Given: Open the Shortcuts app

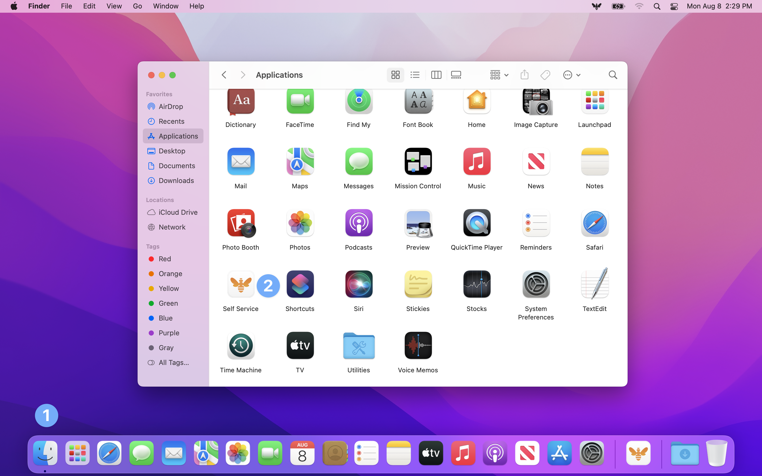Looking at the screenshot, I should 300,284.
